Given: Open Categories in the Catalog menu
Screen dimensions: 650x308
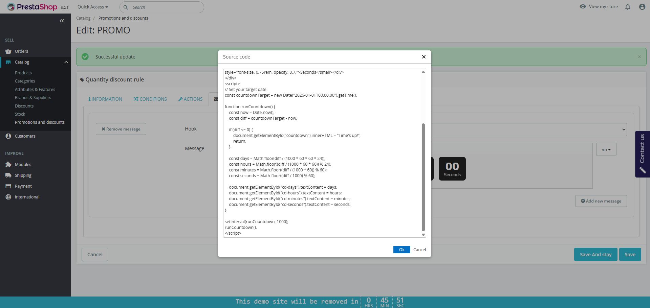Looking at the screenshot, I should coord(25,81).
